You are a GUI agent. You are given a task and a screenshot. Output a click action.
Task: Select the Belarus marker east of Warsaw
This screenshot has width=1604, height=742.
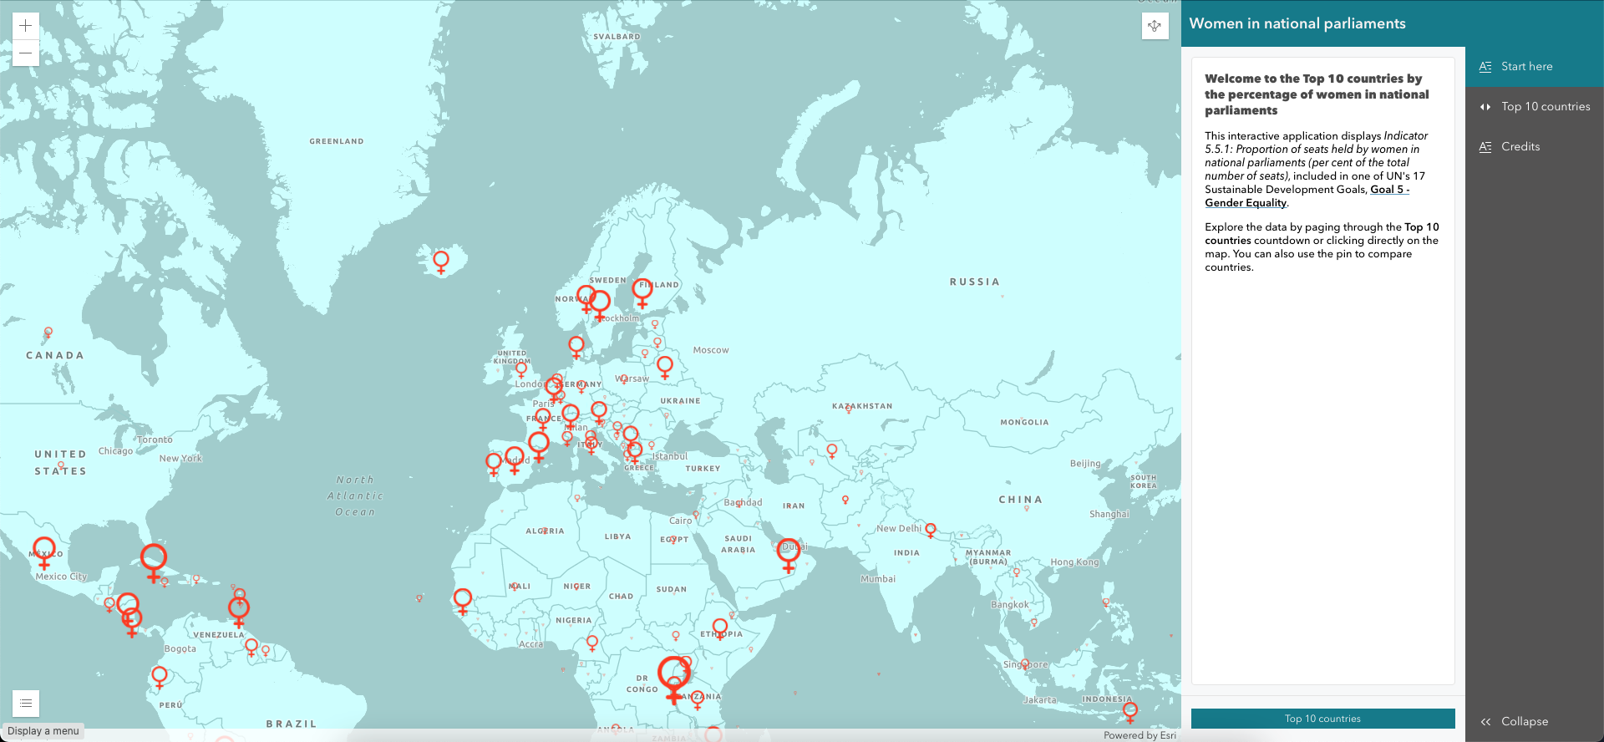(x=665, y=368)
